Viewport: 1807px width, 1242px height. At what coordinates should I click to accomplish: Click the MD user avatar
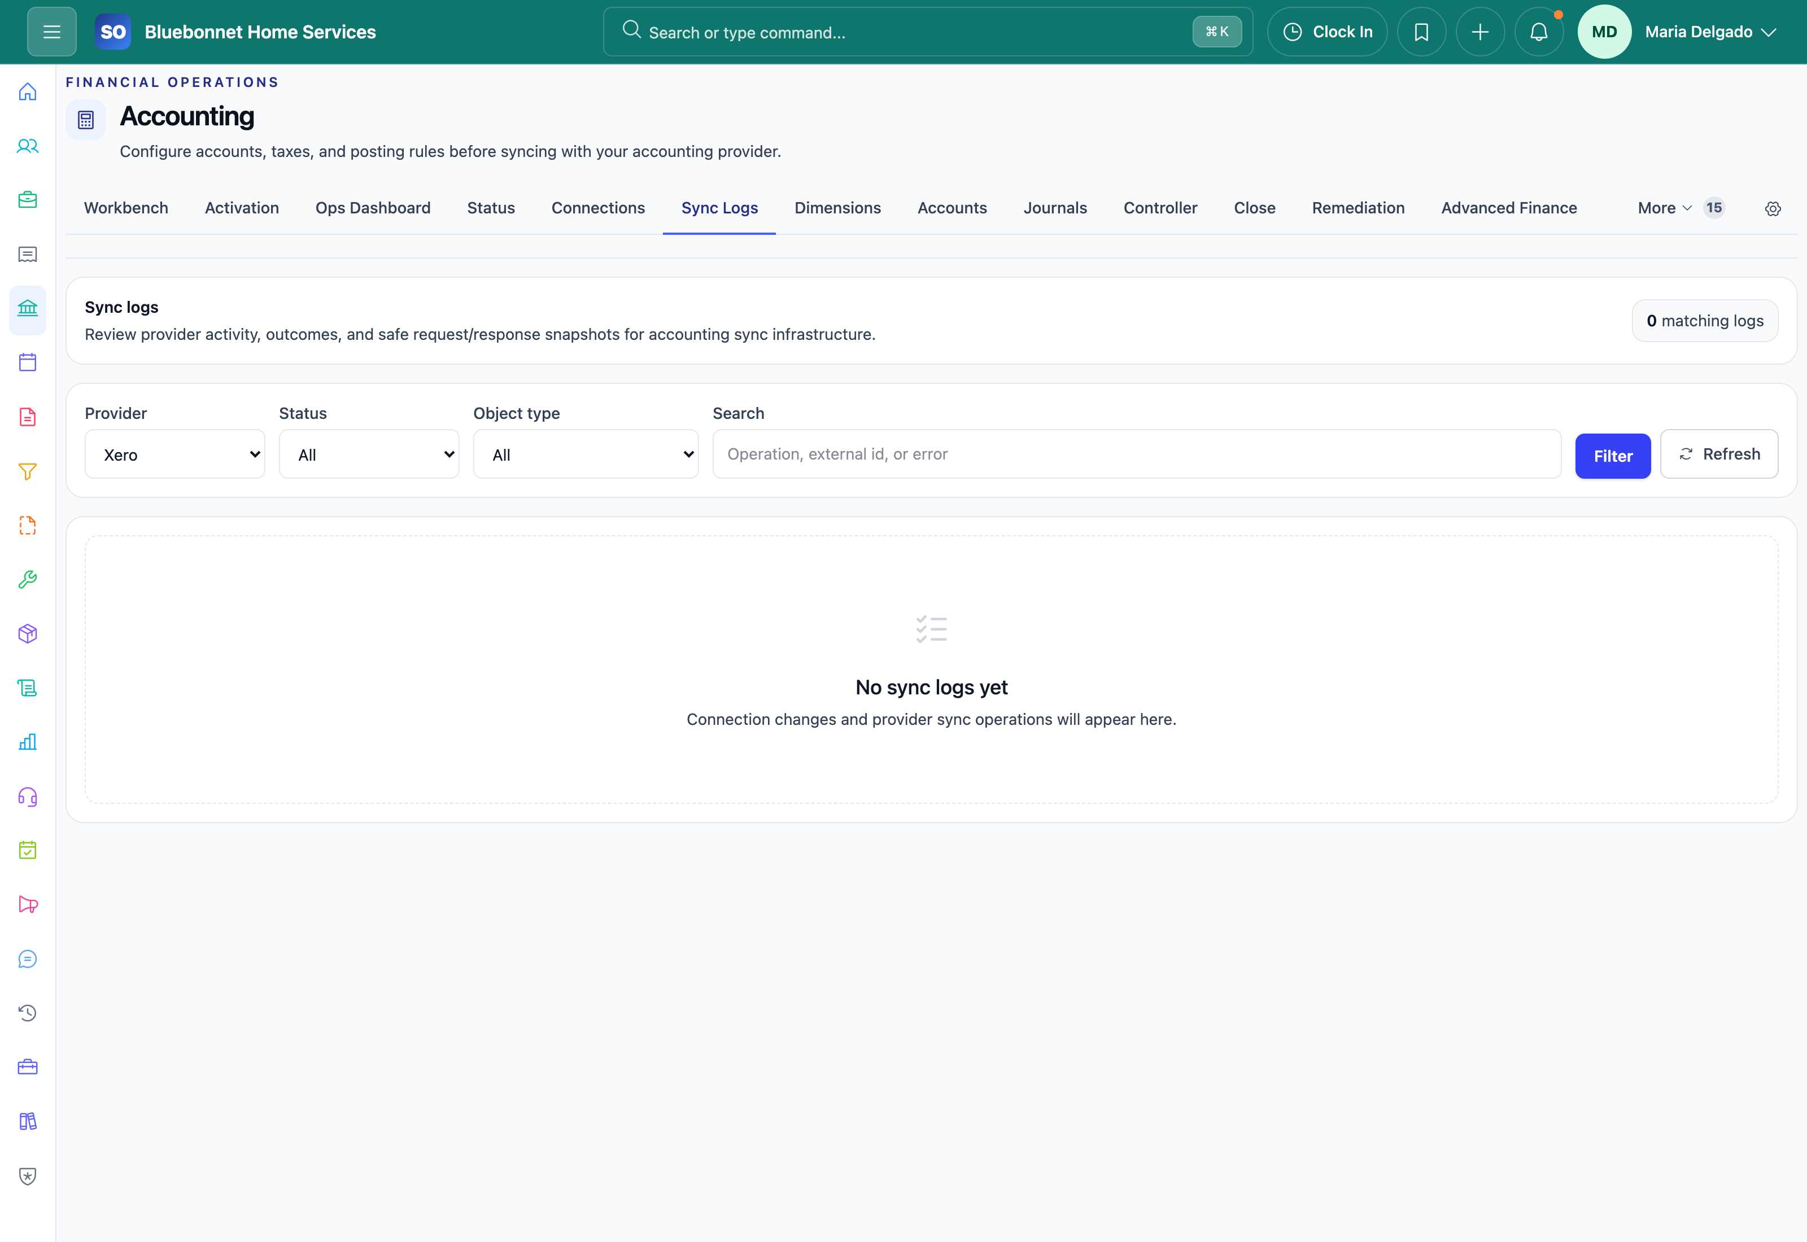[x=1604, y=32]
